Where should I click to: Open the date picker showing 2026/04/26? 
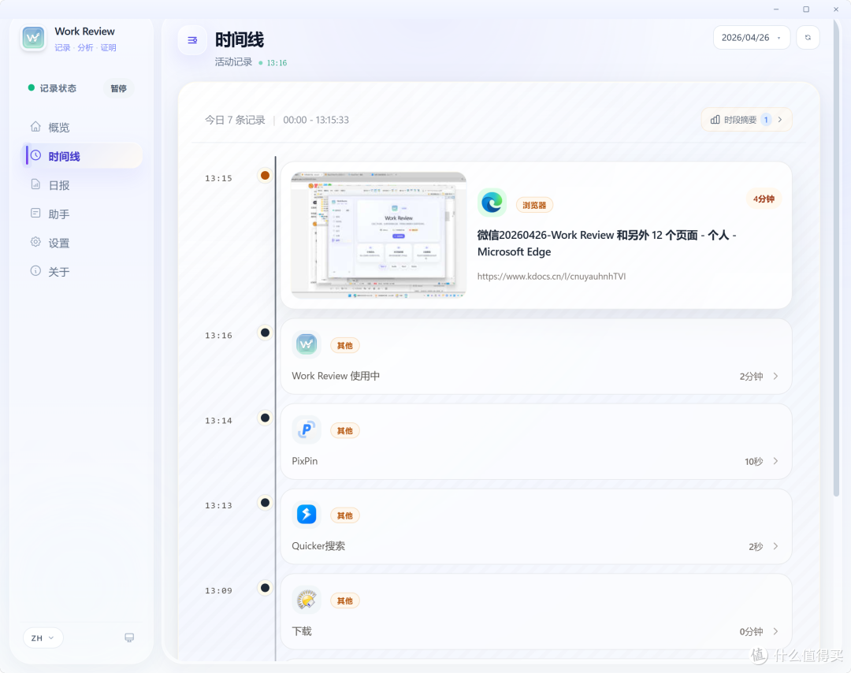coord(751,38)
